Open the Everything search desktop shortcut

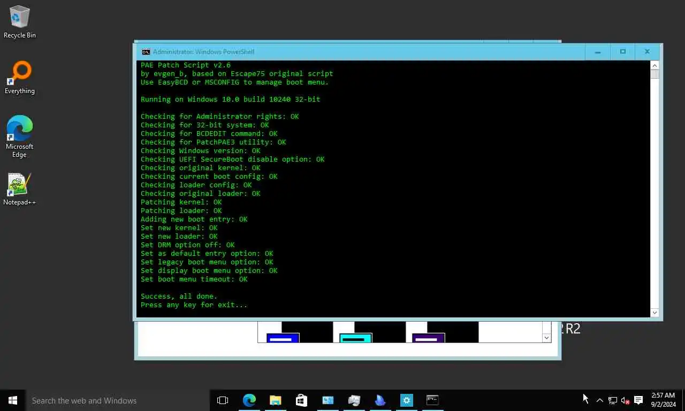[x=20, y=78]
